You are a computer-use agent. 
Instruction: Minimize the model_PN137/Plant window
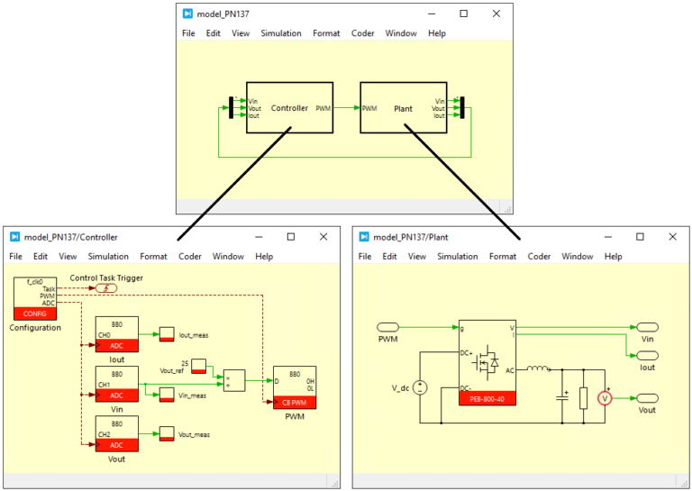point(608,237)
